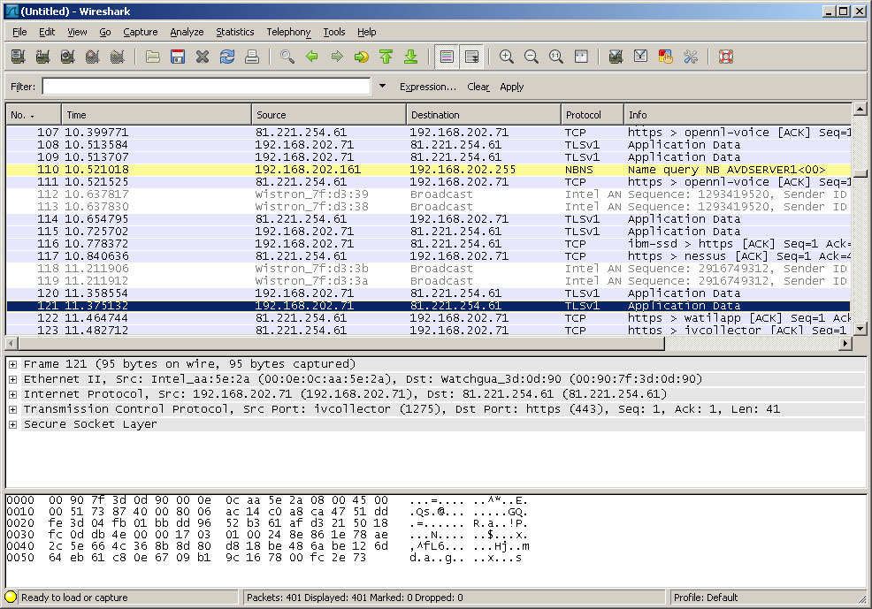Open the recent filters dropdown arrow
Viewport: 872px width, 609px height.
[x=382, y=86]
